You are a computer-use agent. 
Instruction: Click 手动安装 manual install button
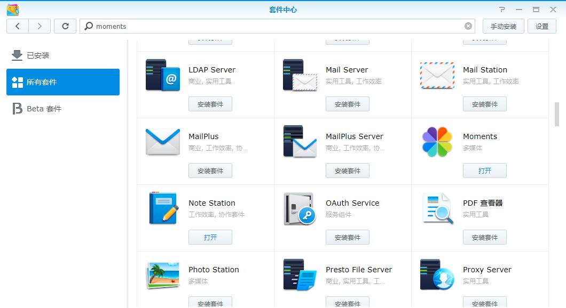pos(503,26)
